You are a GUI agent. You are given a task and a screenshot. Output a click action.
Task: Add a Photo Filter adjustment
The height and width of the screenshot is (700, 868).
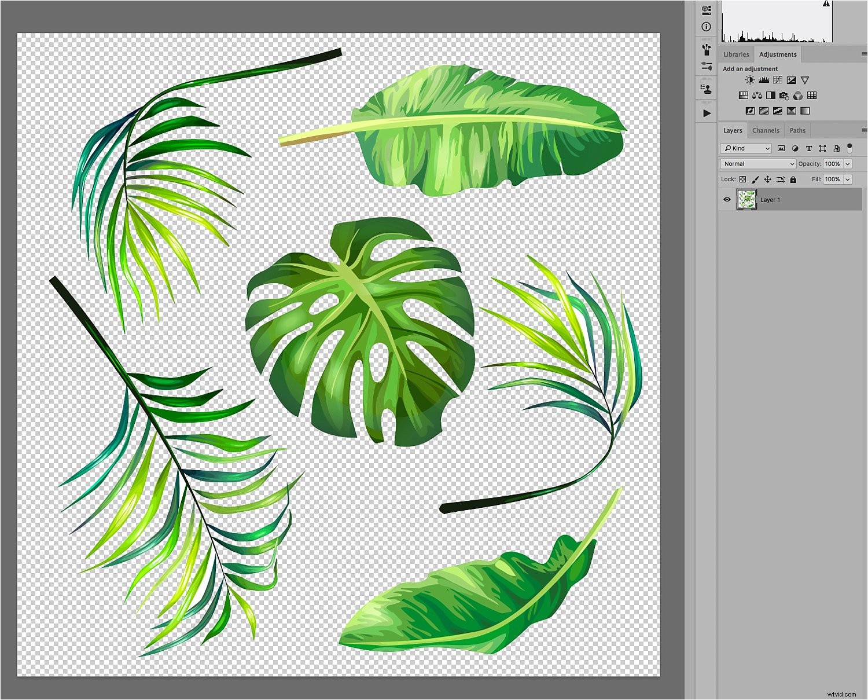[784, 96]
